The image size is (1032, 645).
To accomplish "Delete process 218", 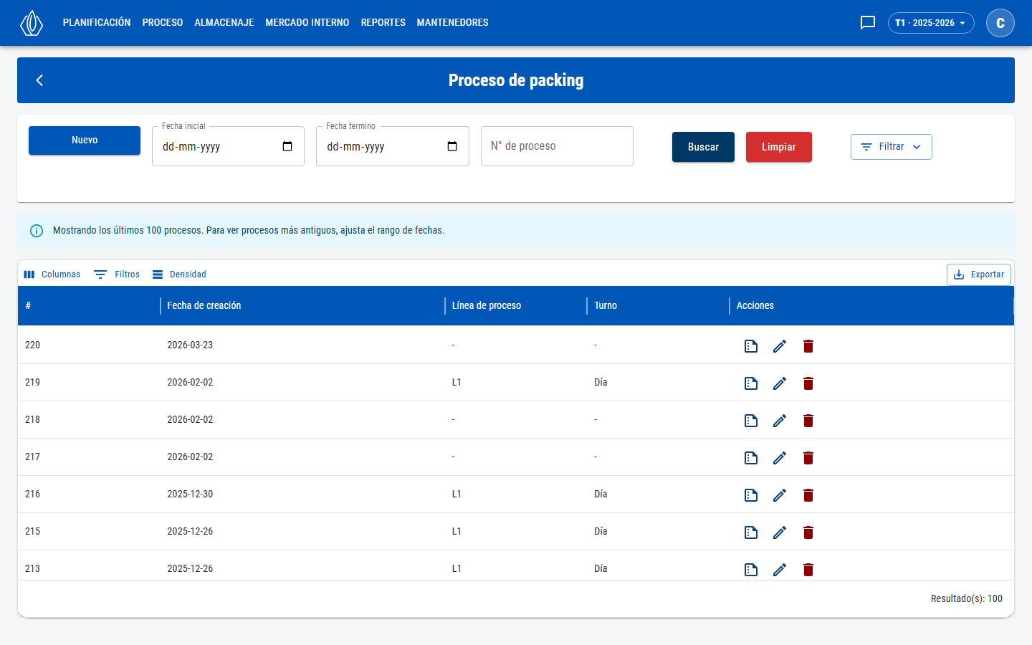I will tap(808, 421).
